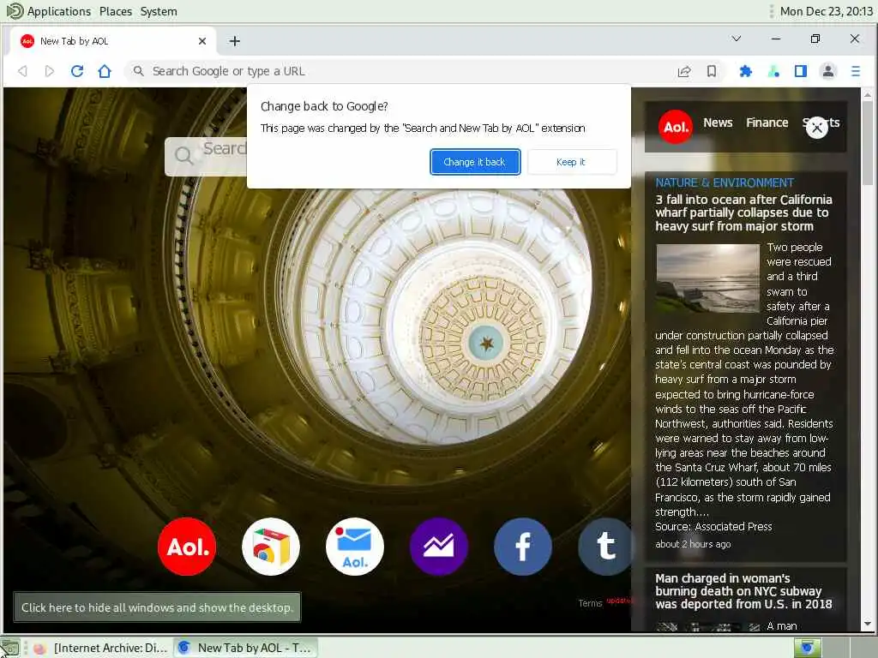Click the ocean wharf story thumbnail
The image size is (878, 658).
click(x=707, y=278)
